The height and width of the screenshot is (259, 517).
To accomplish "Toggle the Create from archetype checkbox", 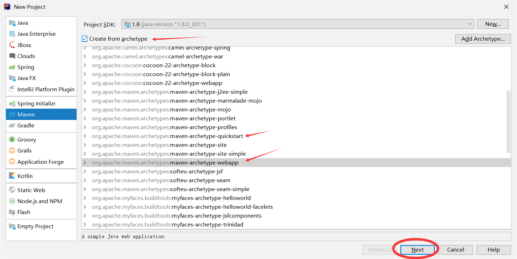I will 85,39.
